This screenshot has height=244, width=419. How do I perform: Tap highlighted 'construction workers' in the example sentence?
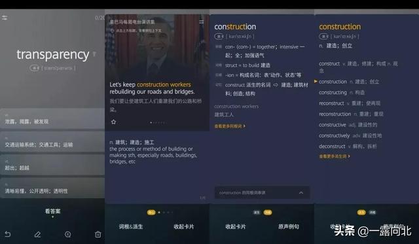pyautogui.click(x=164, y=84)
